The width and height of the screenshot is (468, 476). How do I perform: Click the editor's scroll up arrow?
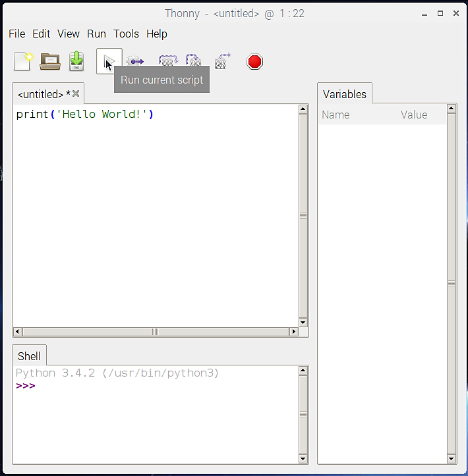(303, 109)
